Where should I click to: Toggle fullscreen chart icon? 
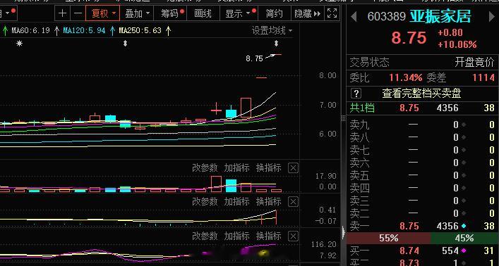point(332,13)
